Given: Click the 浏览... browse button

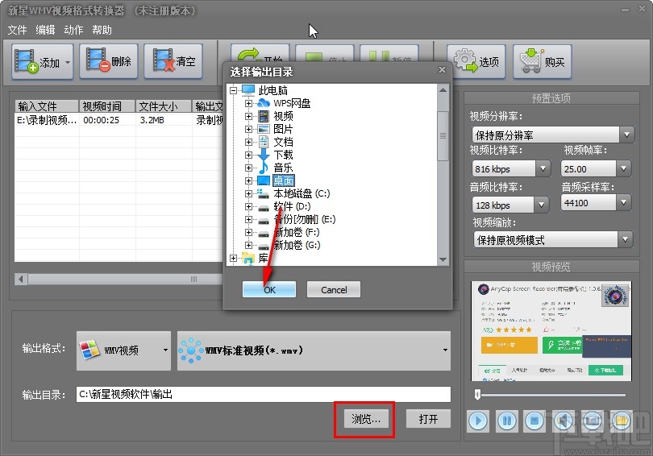Looking at the screenshot, I should [366, 419].
